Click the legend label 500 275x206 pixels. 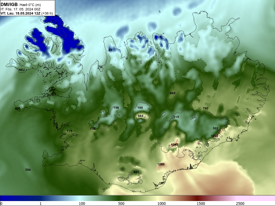tap(121, 204)
